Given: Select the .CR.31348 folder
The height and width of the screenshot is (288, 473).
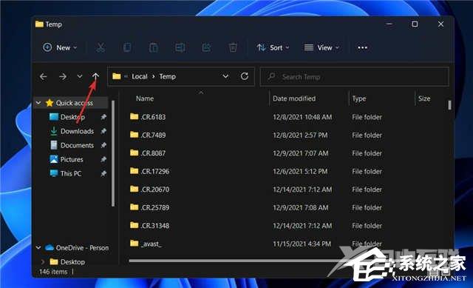Looking at the screenshot, I should click(x=154, y=226).
